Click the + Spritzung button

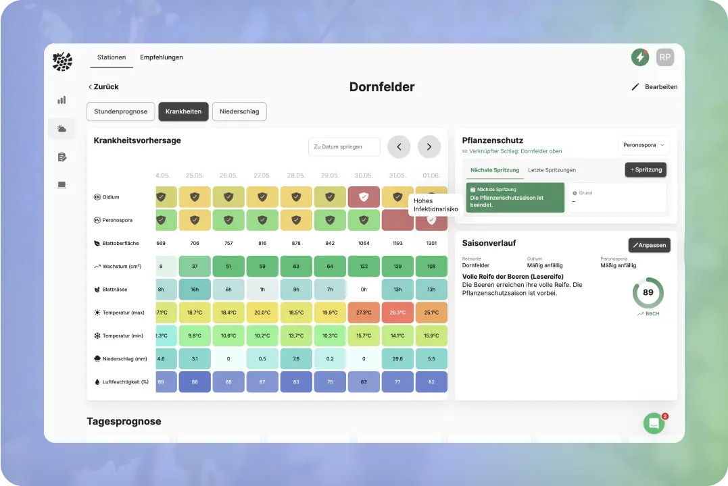pos(646,170)
